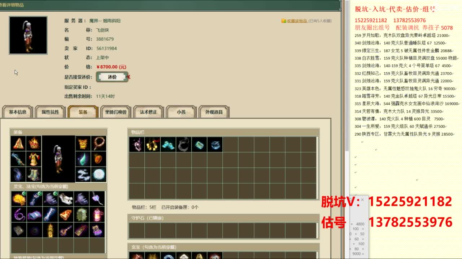This screenshot has height=259, width=462.
Task: Click document row 290 陕西专区
Action: point(404,134)
